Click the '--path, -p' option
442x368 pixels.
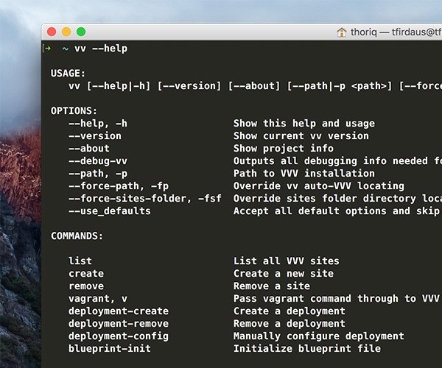(98, 174)
